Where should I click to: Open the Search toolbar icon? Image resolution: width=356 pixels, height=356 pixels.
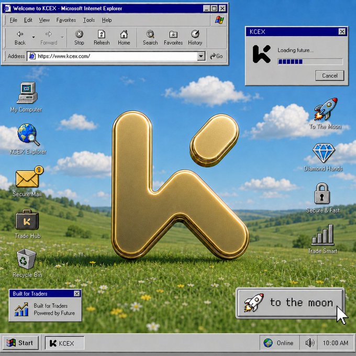click(150, 38)
